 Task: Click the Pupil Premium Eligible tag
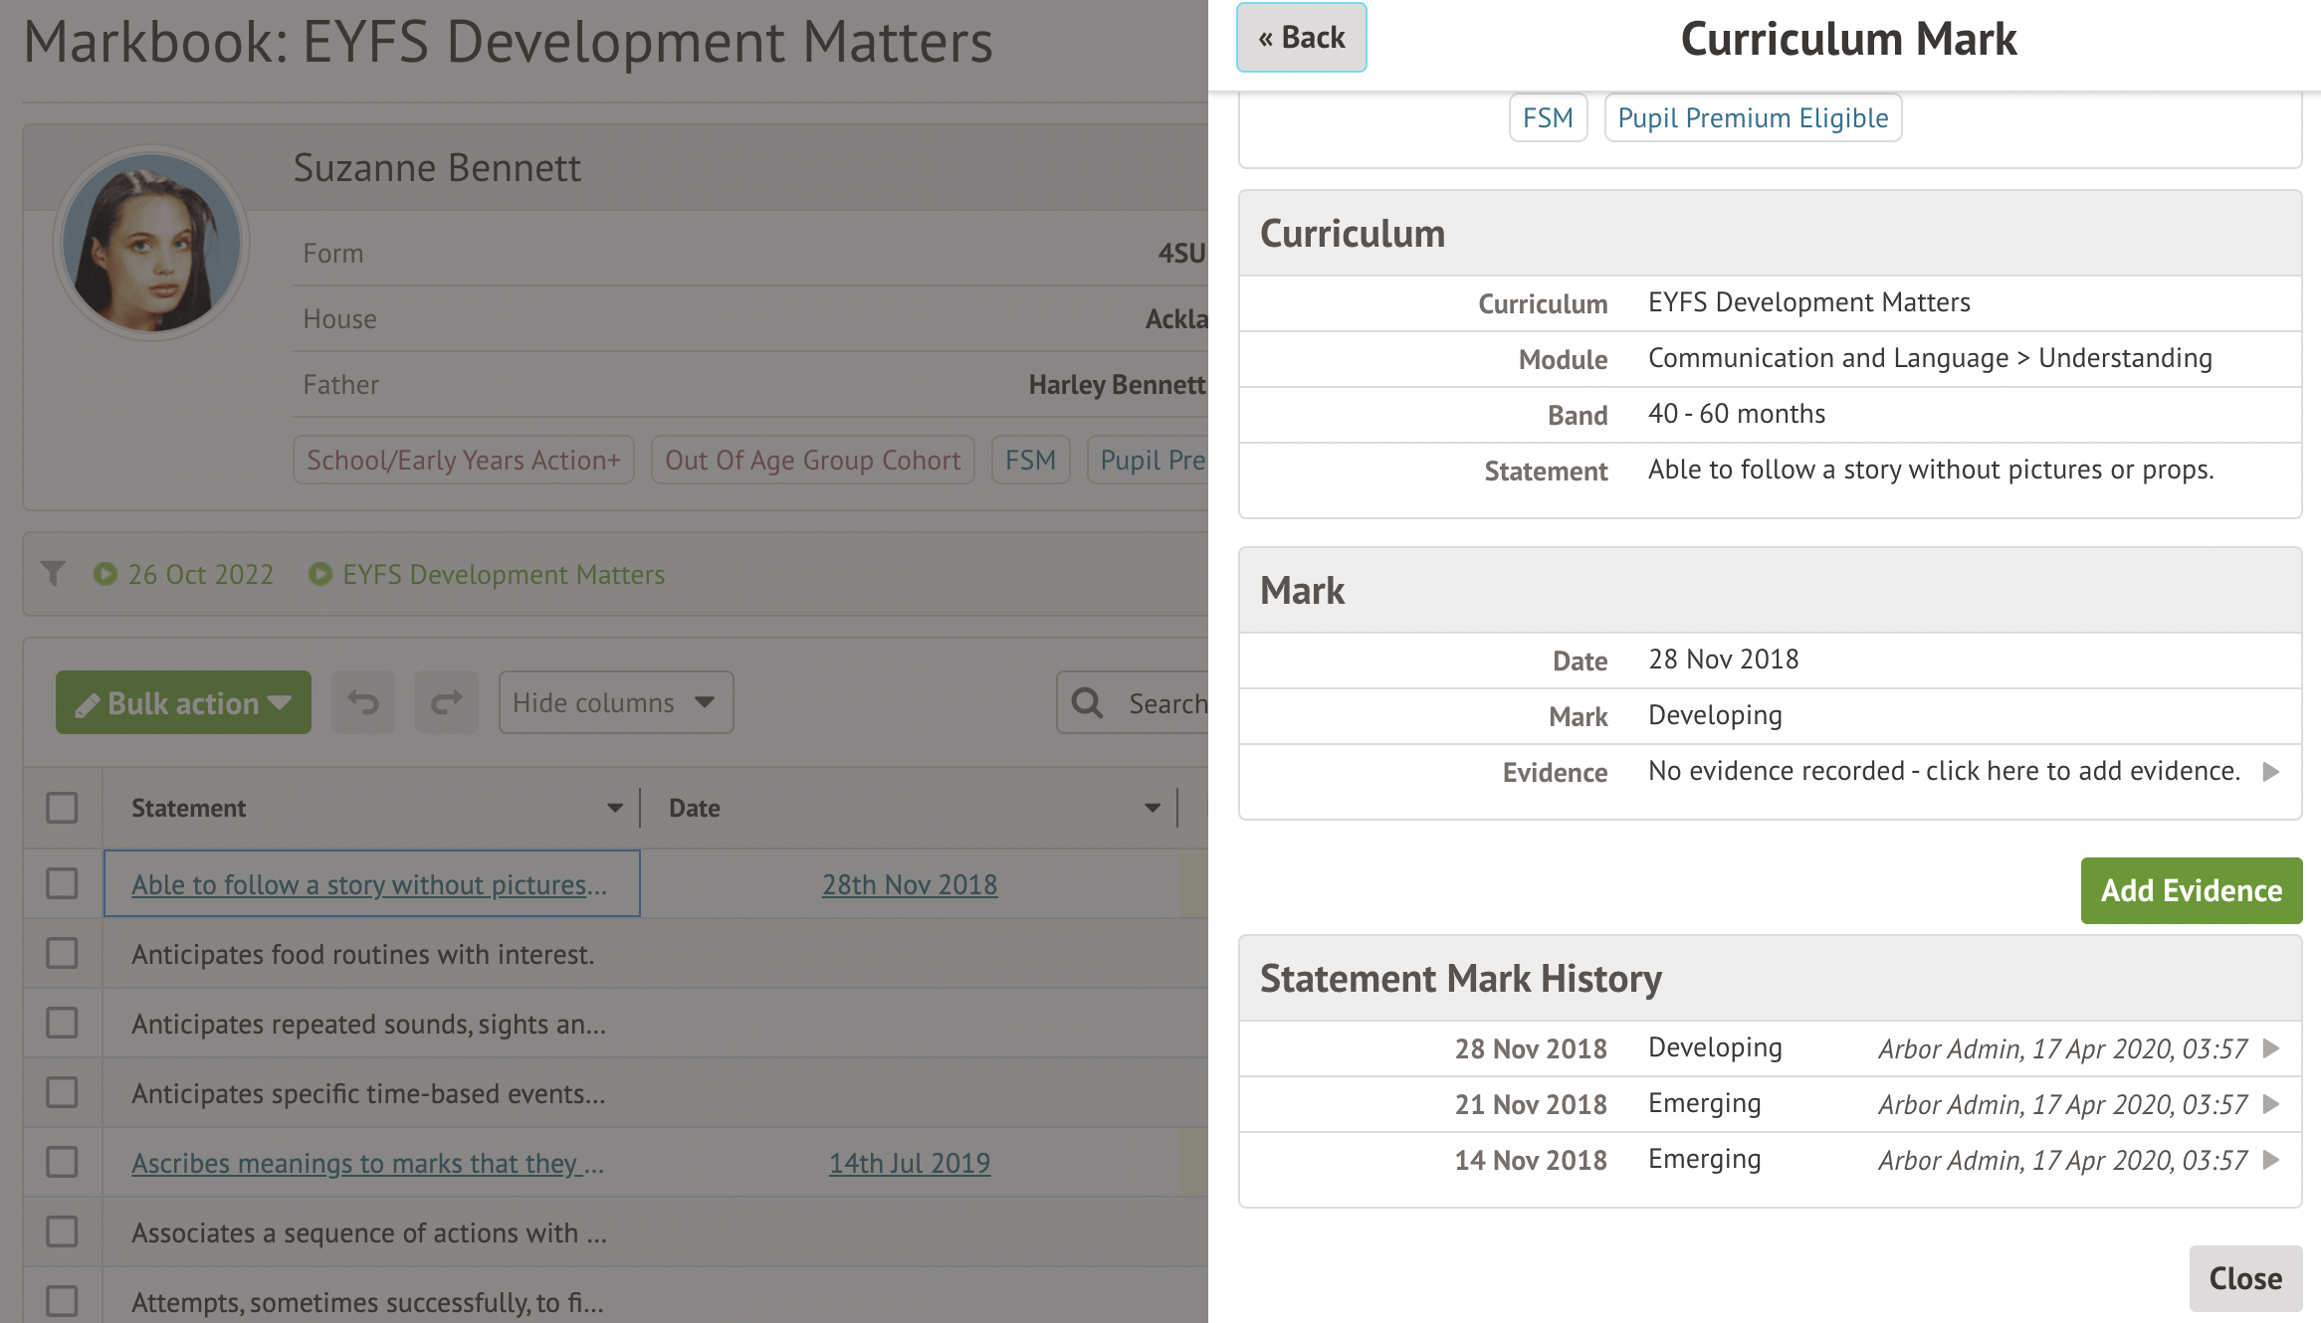coord(1753,118)
